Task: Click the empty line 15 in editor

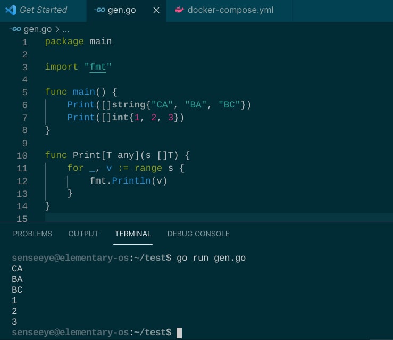Action: (219, 218)
